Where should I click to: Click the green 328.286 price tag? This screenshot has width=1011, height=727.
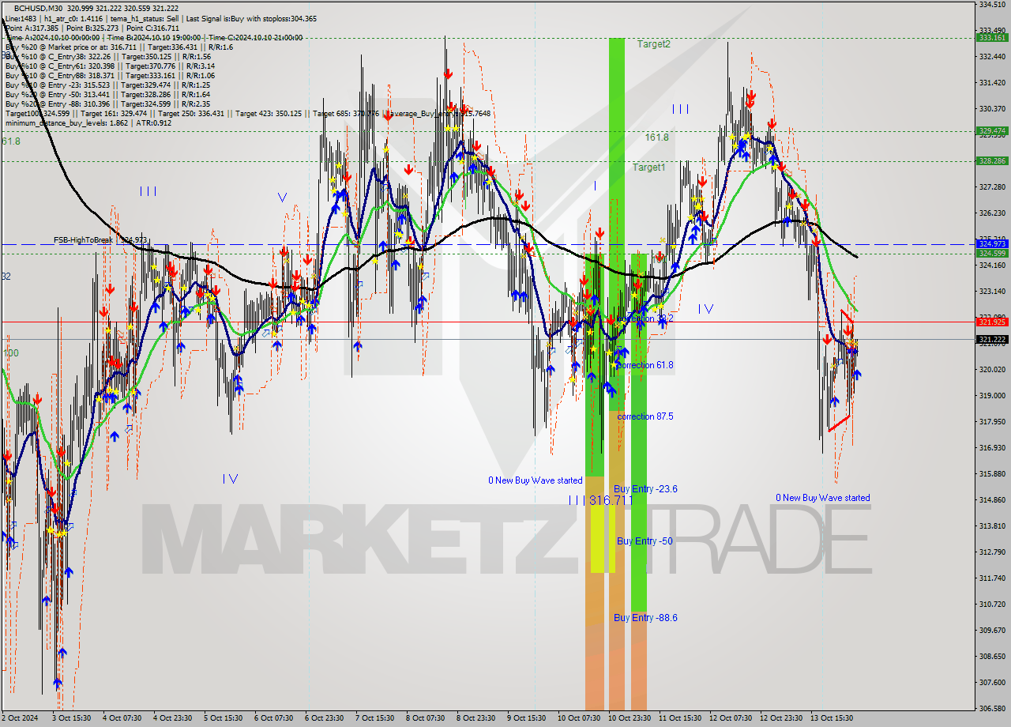992,160
